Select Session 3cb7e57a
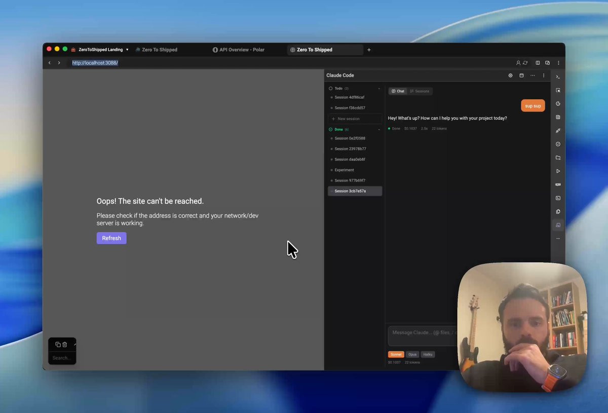The height and width of the screenshot is (413, 608). point(355,191)
